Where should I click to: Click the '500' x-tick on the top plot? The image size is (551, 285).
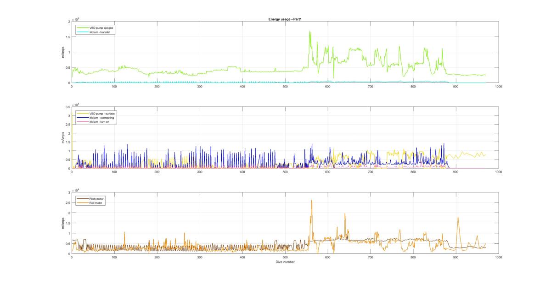click(285, 87)
